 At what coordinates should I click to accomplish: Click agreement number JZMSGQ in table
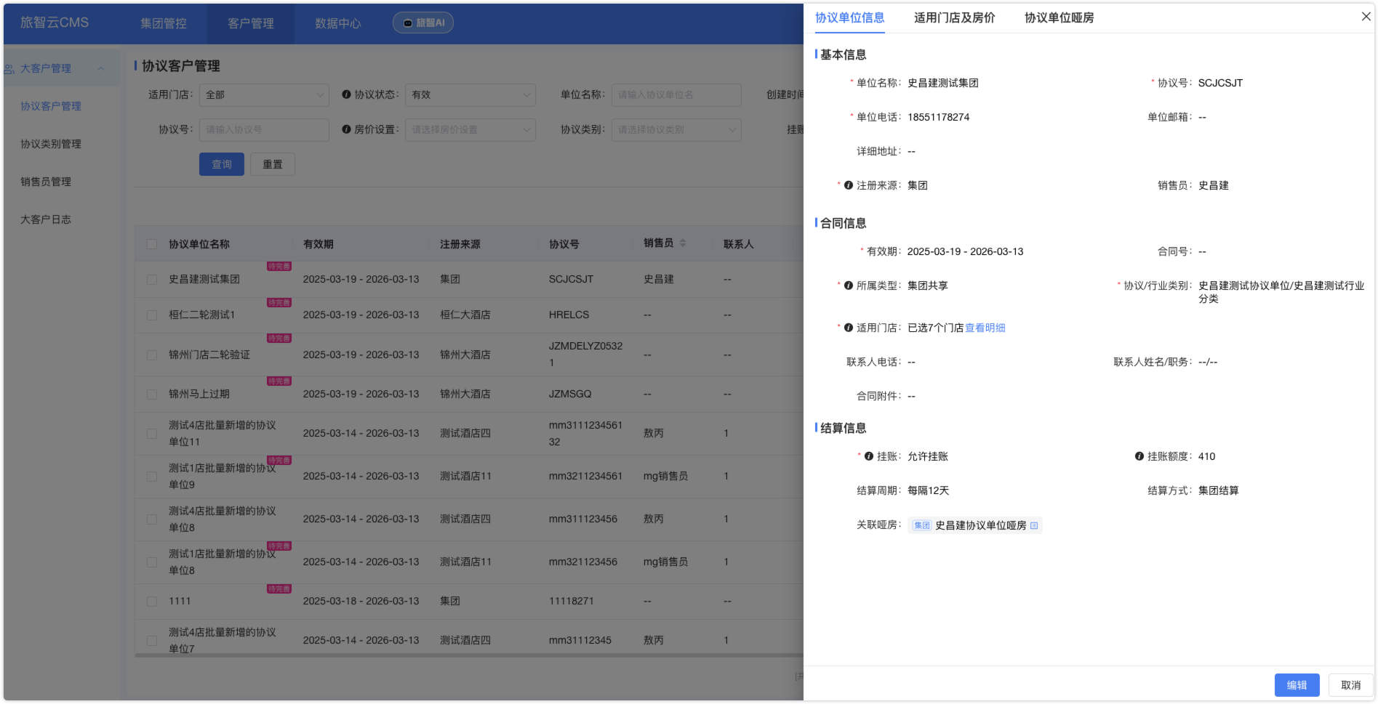click(570, 395)
